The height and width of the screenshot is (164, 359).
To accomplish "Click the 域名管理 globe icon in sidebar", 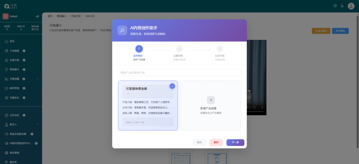I will (x=7, y=153).
